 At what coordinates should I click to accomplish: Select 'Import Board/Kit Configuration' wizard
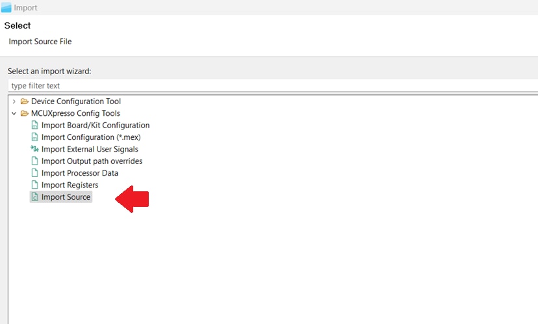[x=96, y=125]
